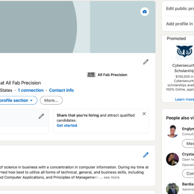Select Add profile in another language
Viewport: 194px width, 194px height.
pyautogui.click(x=180, y=24)
